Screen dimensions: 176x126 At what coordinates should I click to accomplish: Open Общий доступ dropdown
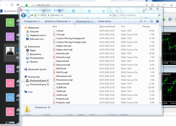point(84,21)
